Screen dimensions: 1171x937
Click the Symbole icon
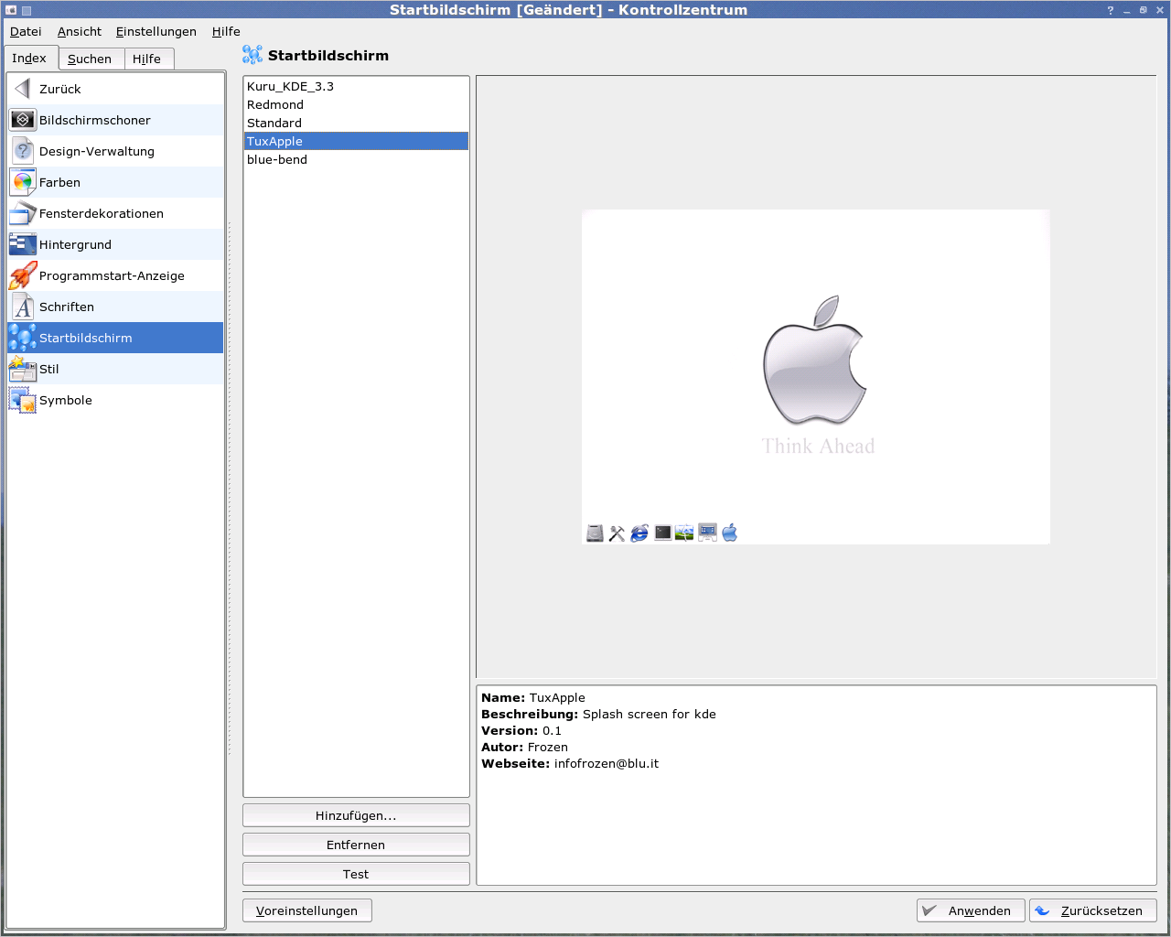pos(23,400)
